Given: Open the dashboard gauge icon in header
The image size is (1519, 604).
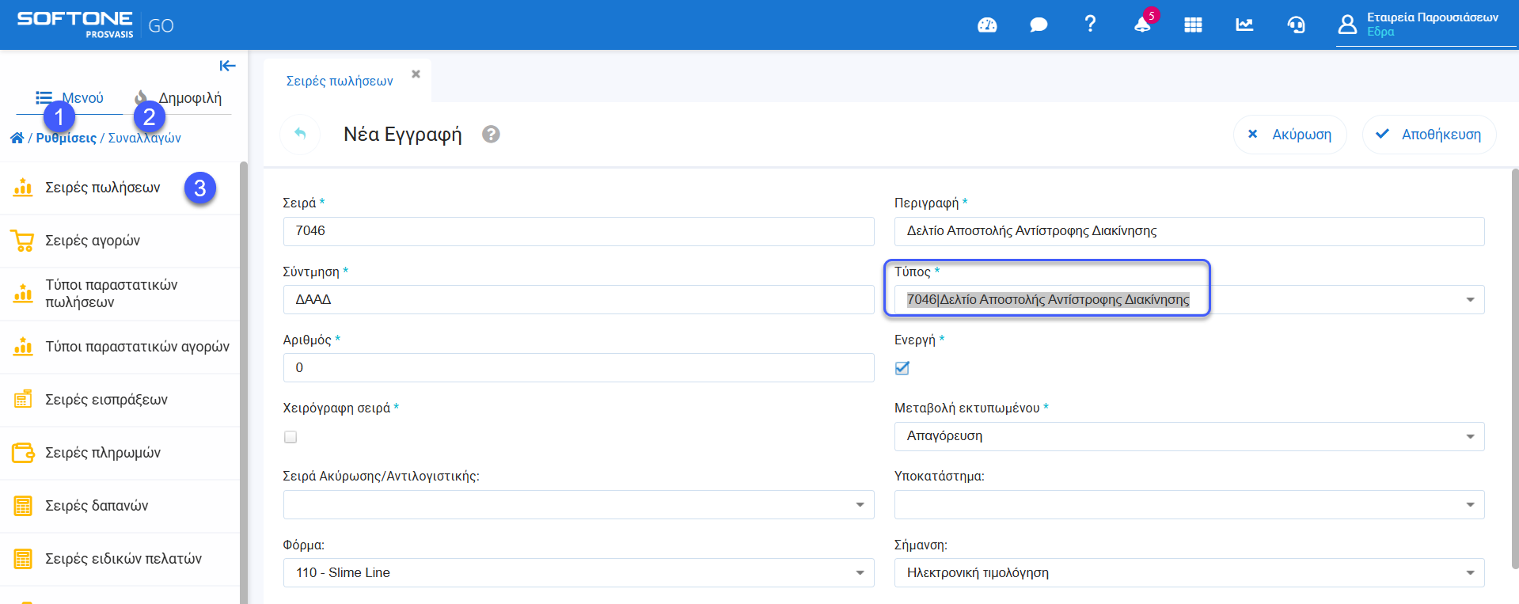Looking at the screenshot, I should 987,25.
